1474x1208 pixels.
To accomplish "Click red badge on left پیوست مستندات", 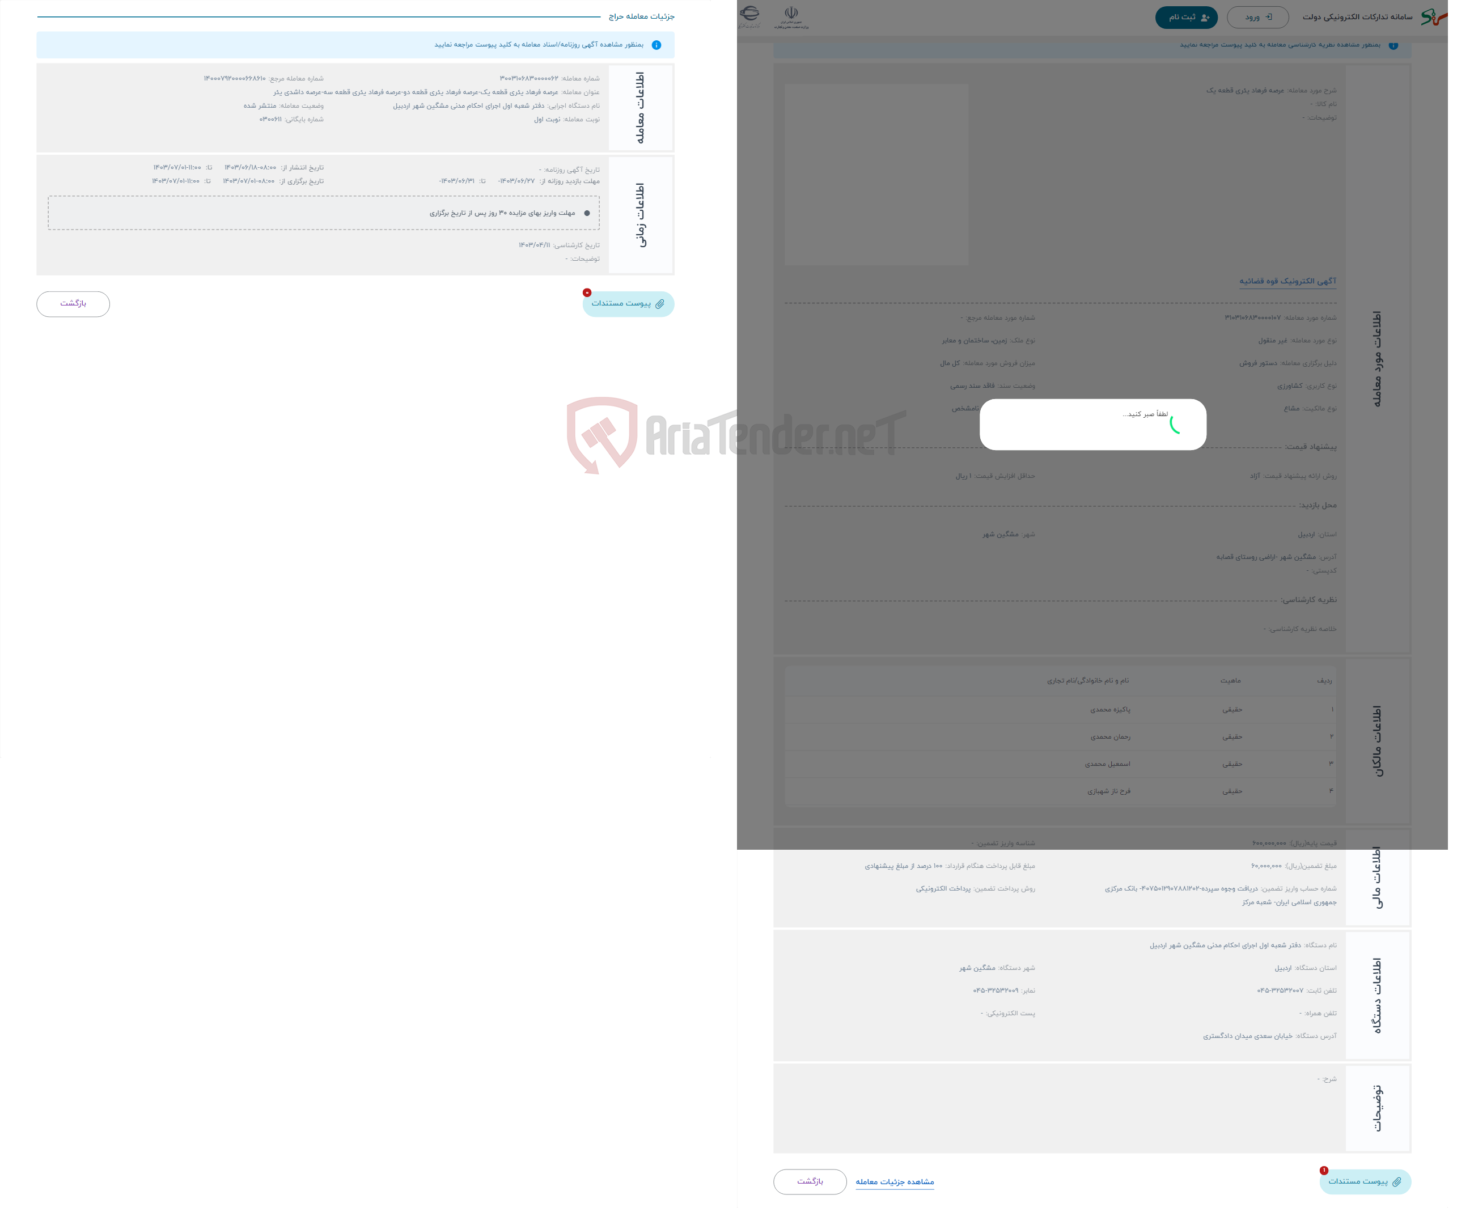I will pyautogui.click(x=587, y=293).
